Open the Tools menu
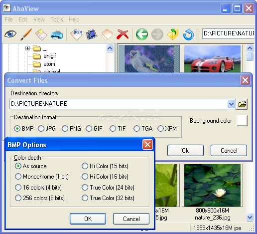This screenshot has height=234, width=257. [x=57, y=19]
